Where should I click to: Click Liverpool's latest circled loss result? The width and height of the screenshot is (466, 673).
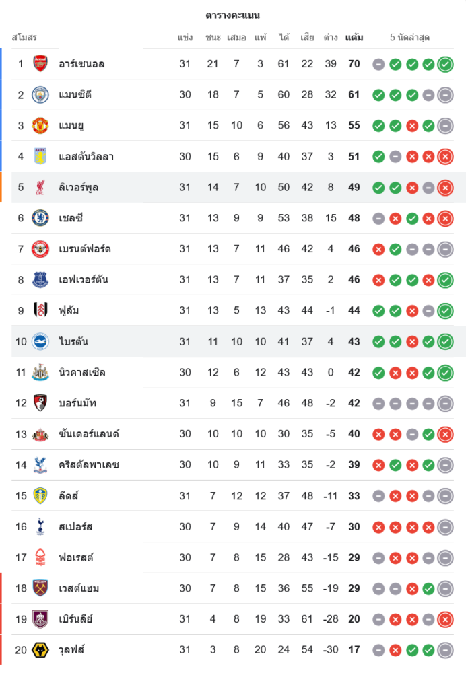point(445,188)
